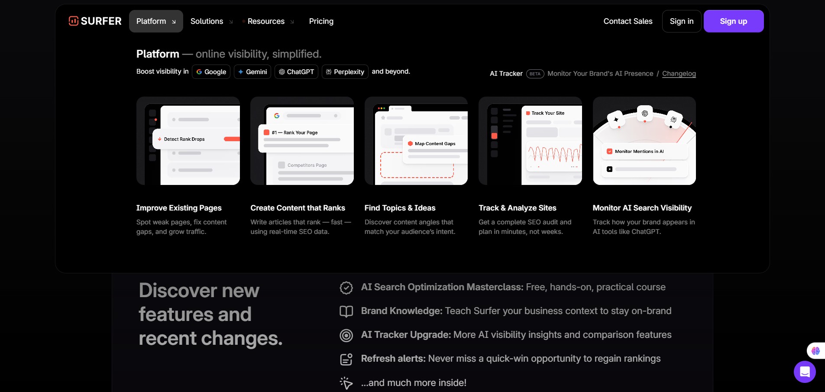The height and width of the screenshot is (392, 825).
Task: Open the Changelog link
Action: click(x=679, y=74)
